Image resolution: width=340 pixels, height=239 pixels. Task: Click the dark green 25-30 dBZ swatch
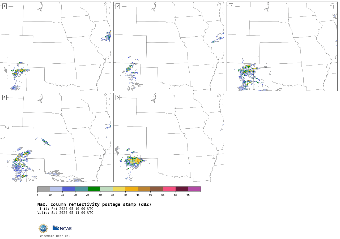pyautogui.click(x=94, y=189)
